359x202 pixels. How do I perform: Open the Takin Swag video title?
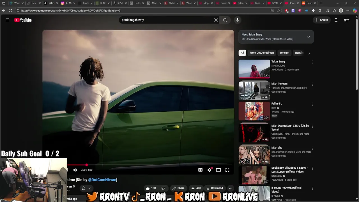278,61
